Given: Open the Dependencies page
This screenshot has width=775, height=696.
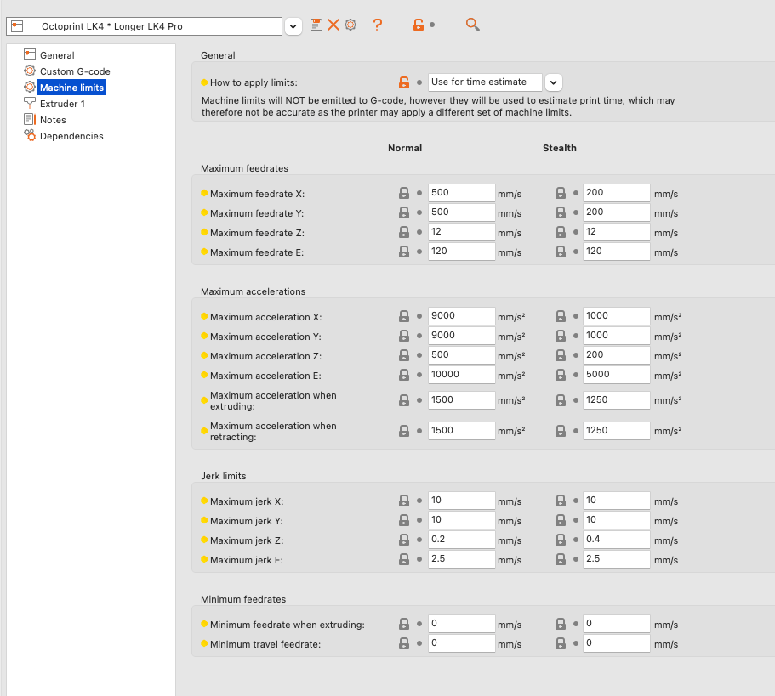Looking at the screenshot, I should tap(71, 136).
